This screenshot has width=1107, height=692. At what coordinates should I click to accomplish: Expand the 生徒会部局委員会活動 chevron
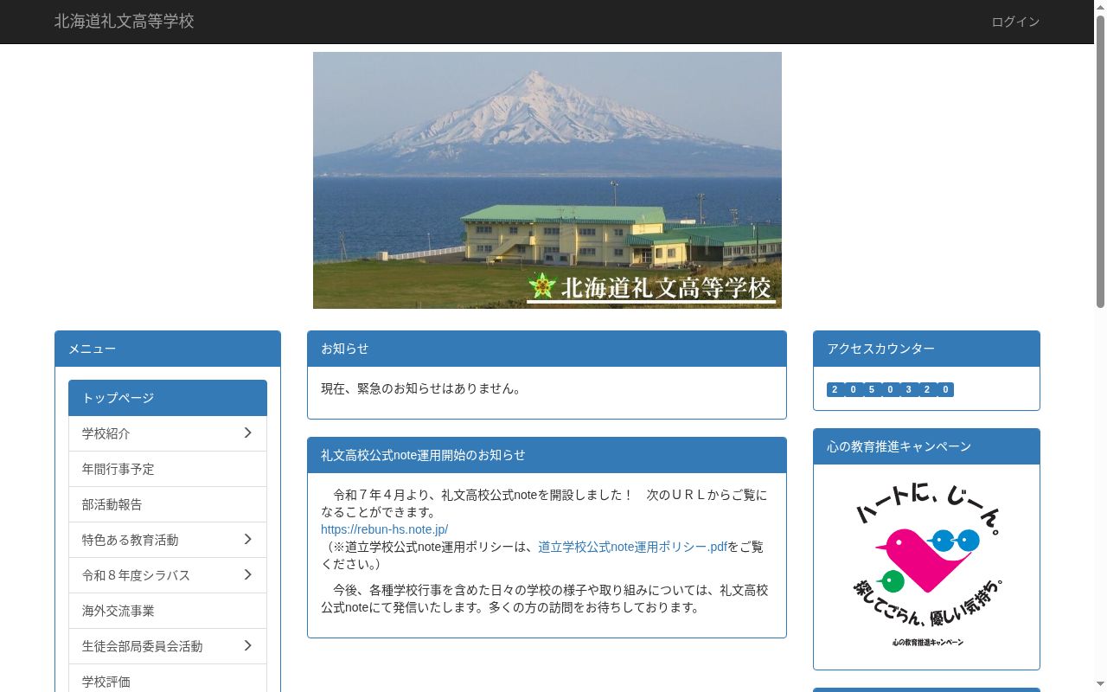click(247, 645)
